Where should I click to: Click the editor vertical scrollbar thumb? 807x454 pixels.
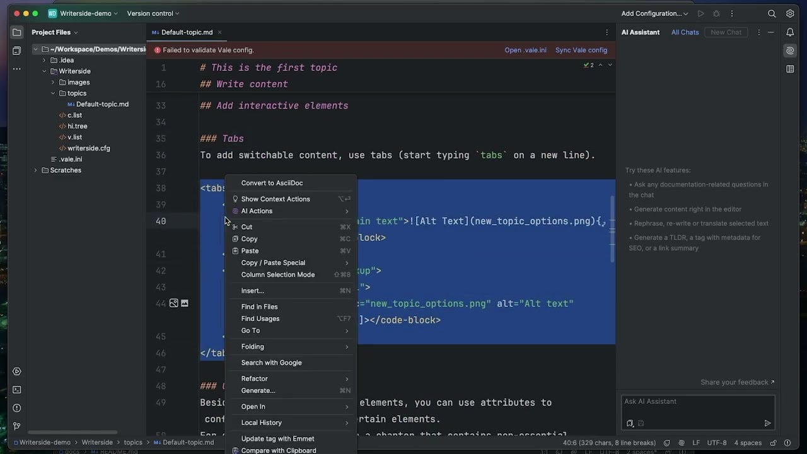point(612,228)
